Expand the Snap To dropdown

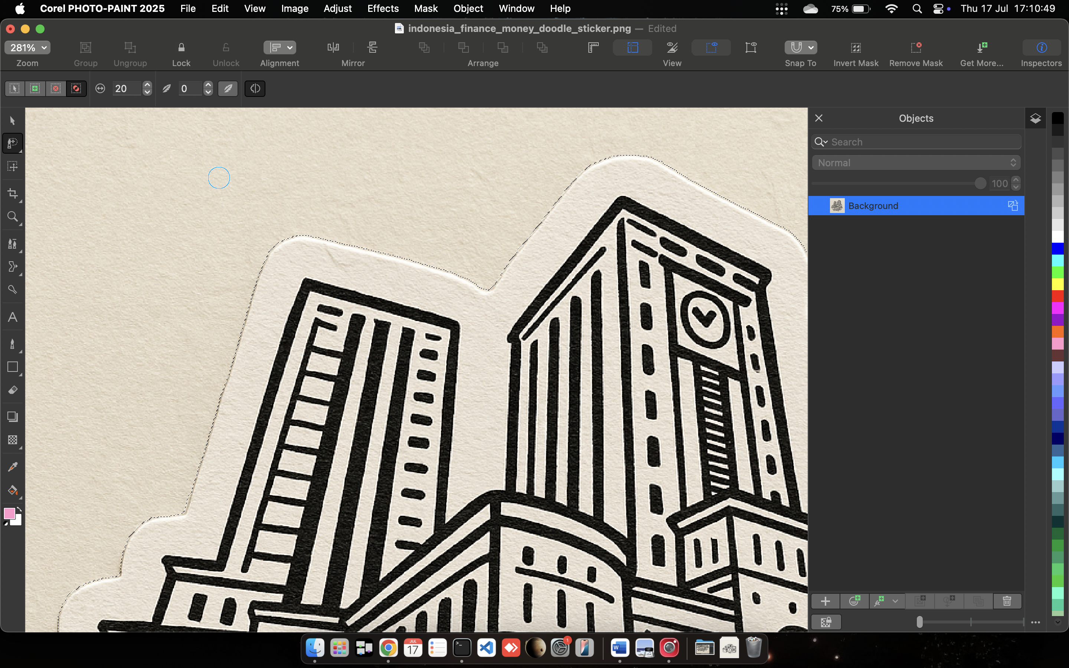point(811,48)
